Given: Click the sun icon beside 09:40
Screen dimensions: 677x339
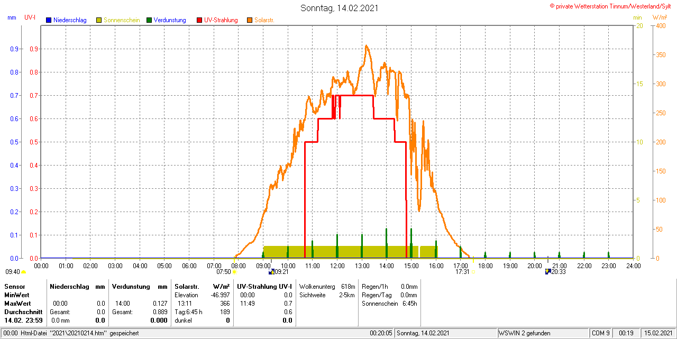Looking at the screenshot, I should pos(23,272).
